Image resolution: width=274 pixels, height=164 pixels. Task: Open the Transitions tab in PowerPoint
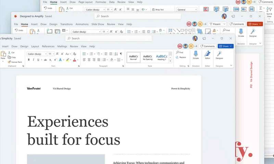(x=66, y=24)
